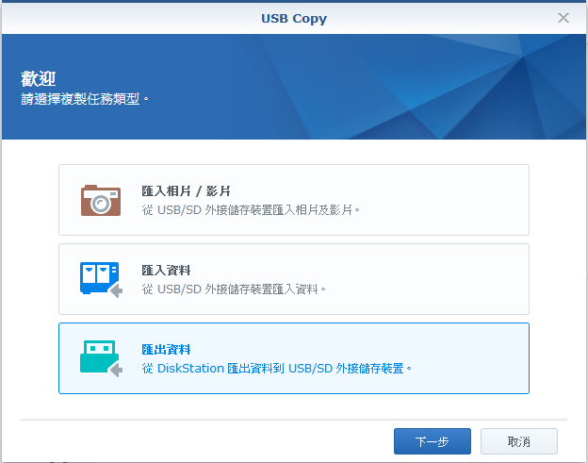Cancel the wizard with 取消 button

519,441
